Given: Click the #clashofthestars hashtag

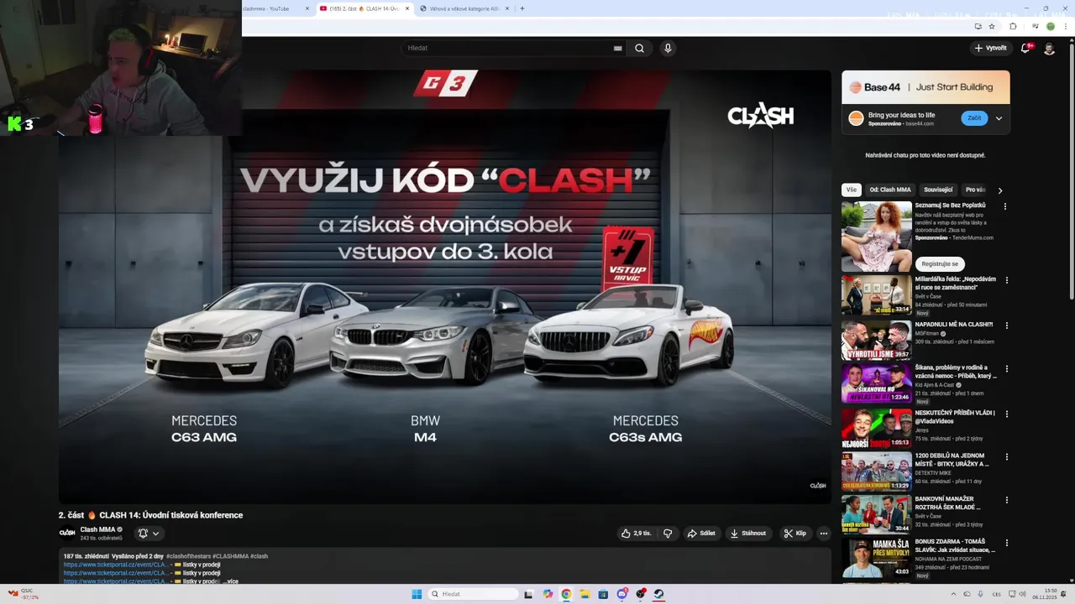Looking at the screenshot, I should point(189,556).
